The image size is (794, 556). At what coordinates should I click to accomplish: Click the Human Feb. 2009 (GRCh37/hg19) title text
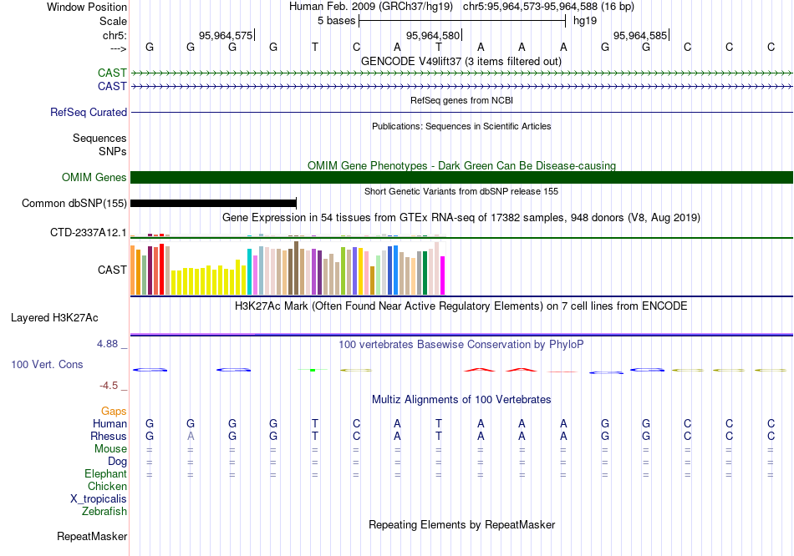click(371, 7)
